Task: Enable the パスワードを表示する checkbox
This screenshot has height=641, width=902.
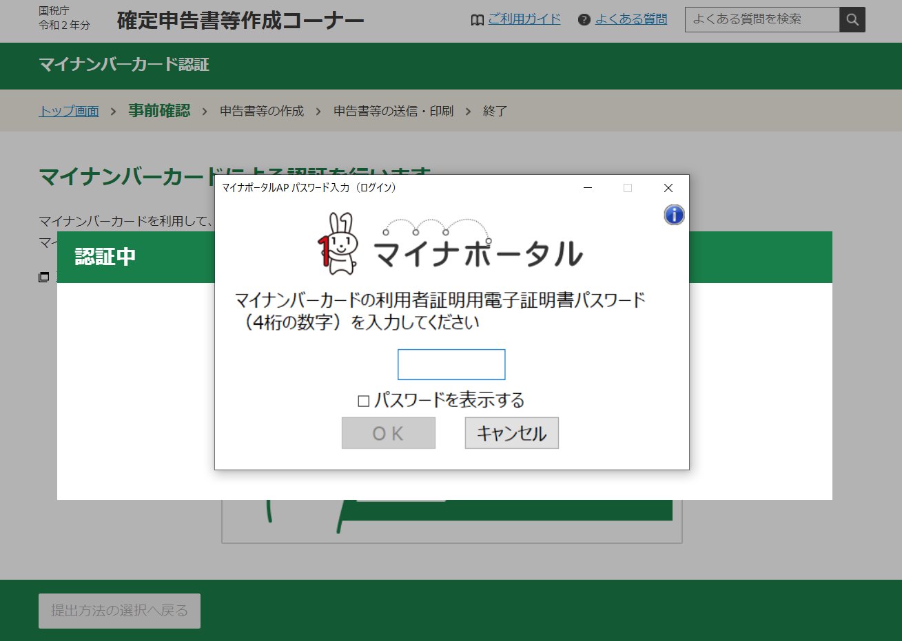Action: 364,401
